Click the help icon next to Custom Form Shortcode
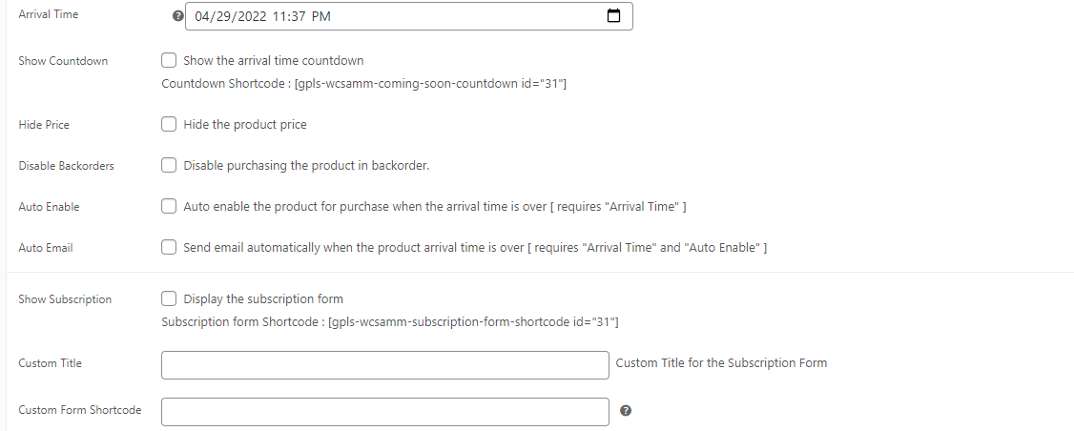 626,410
